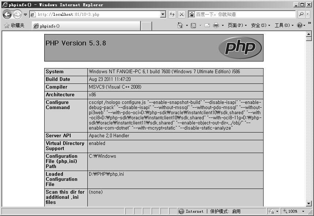Click the Baidu search box

pos(242,14)
